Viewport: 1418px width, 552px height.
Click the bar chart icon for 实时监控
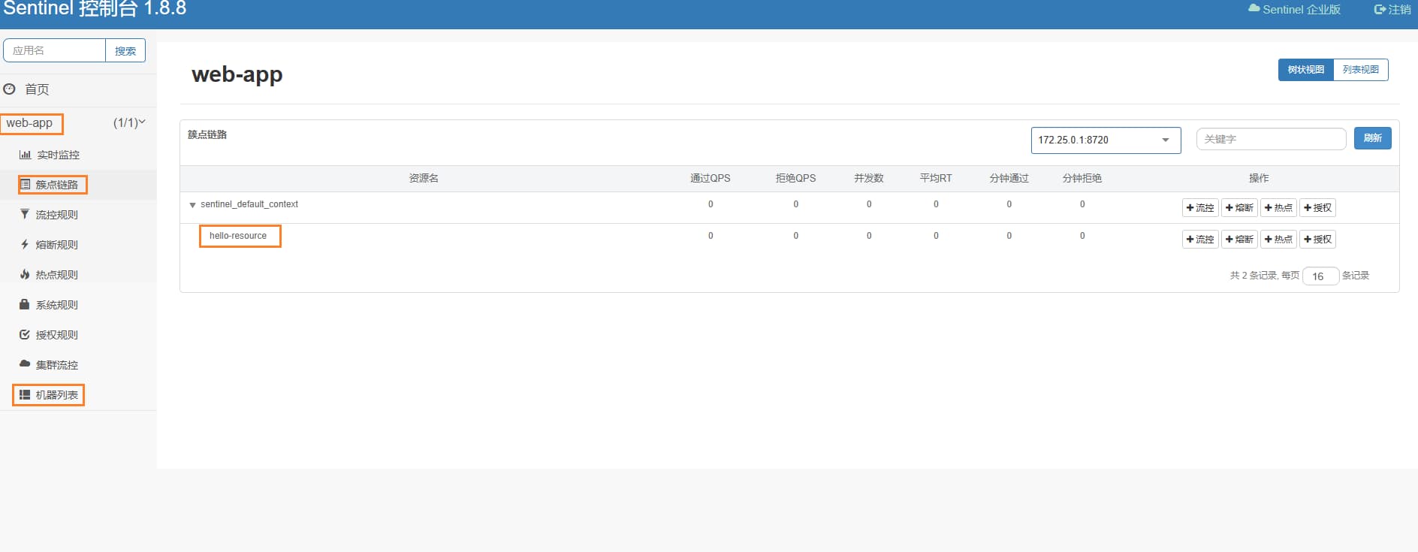click(25, 155)
